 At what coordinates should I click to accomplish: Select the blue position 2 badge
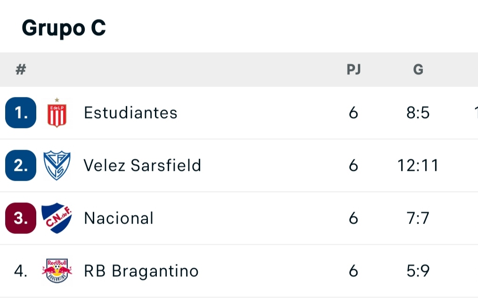tap(21, 165)
